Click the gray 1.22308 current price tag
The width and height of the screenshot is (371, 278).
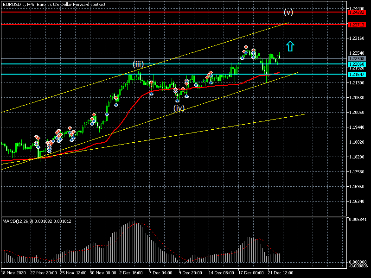pos(357,59)
